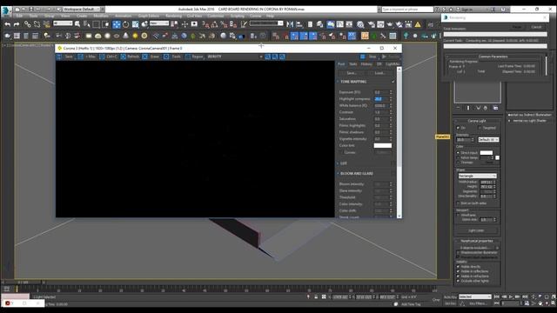Select the Select and Rotate tool
This screenshot has height=313, width=557.
pos(125,24)
